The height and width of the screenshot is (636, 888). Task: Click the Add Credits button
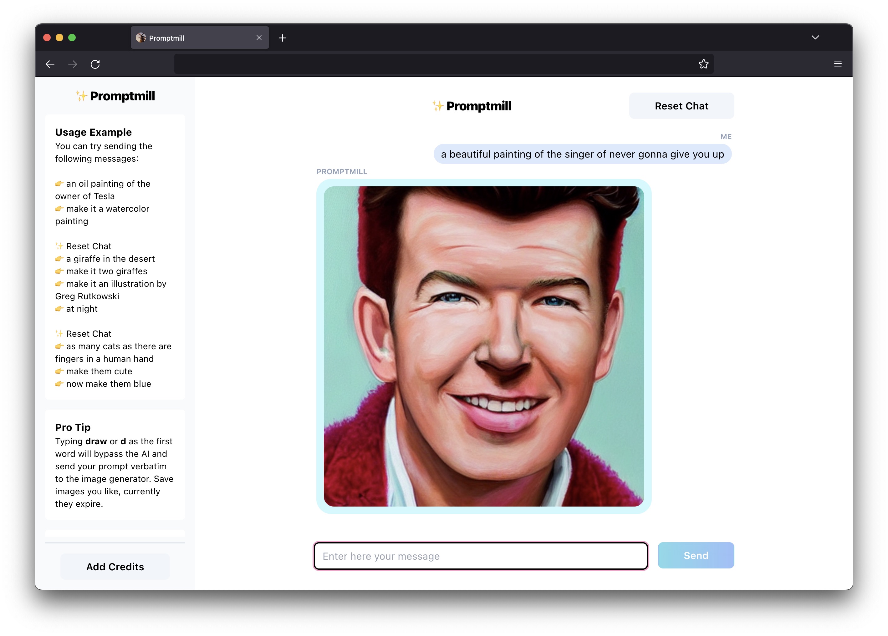coord(115,567)
